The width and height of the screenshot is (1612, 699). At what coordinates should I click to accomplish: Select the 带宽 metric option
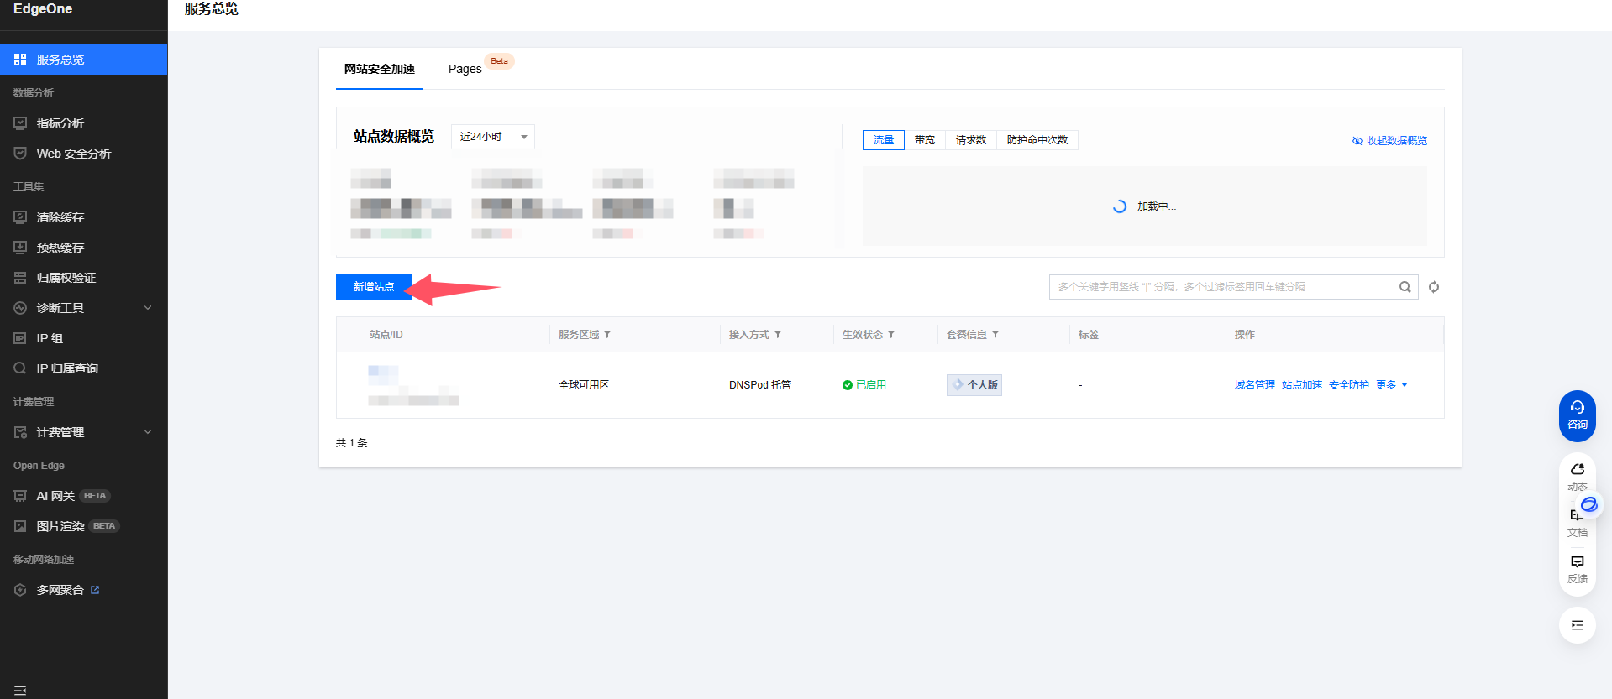coord(925,140)
